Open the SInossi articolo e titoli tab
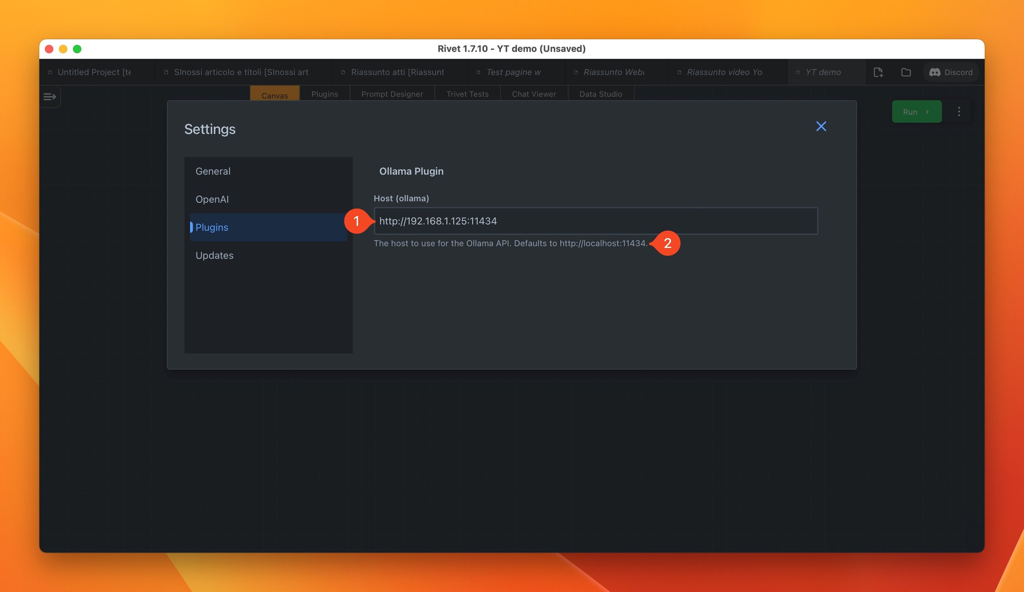This screenshot has width=1024, height=592. pyautogui.click(x=244, y=72)
